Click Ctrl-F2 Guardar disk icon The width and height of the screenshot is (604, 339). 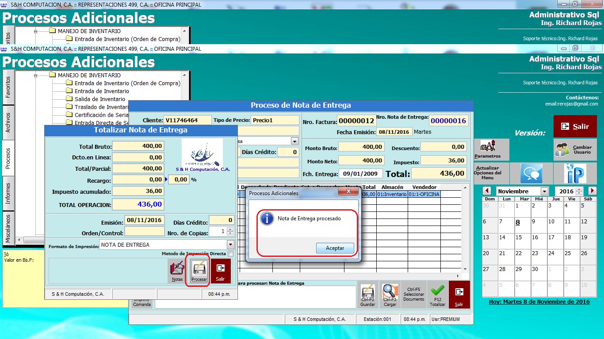coord(367,295)
